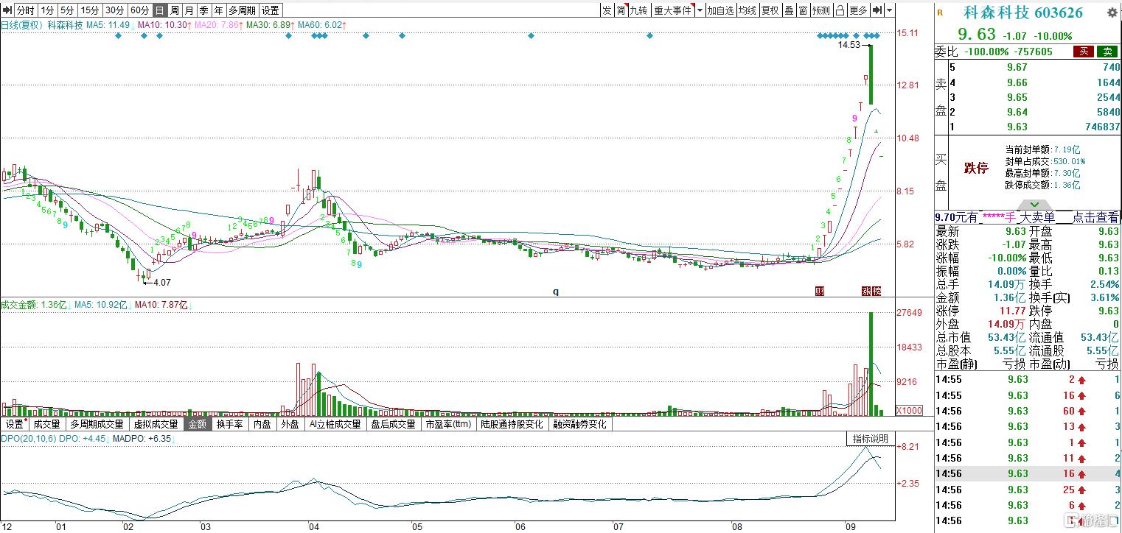The width and height of the screenshot is (1122, 533).
Task: Select the 盘后成交量 indicator tab
Action: click(x=394, y=424)
